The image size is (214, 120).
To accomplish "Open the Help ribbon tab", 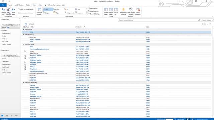I will click(x=40, y=5).
